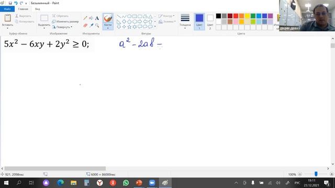Click the Копировать copy button

[25, 21]
